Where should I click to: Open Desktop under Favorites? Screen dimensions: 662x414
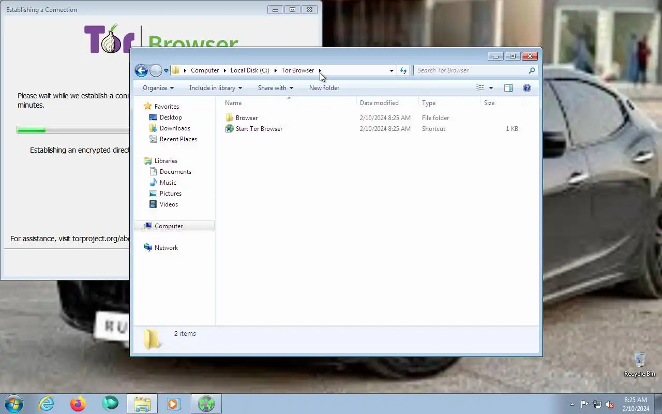[x=171, y=117]
